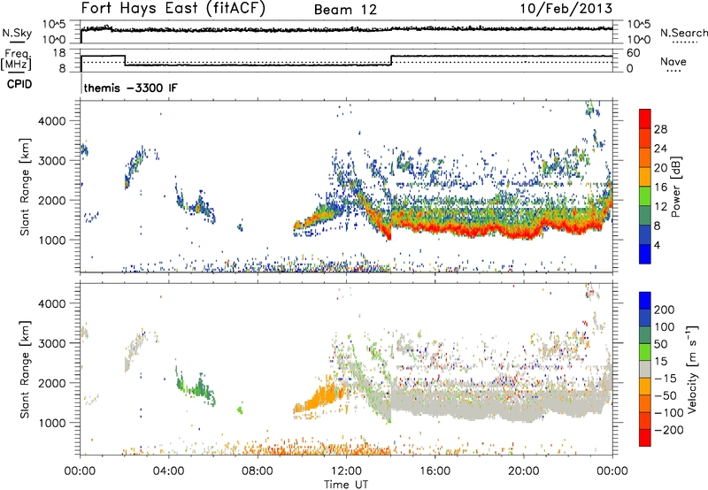
Task: Click the "N.Sky" axis label
Action: (17, 33)
